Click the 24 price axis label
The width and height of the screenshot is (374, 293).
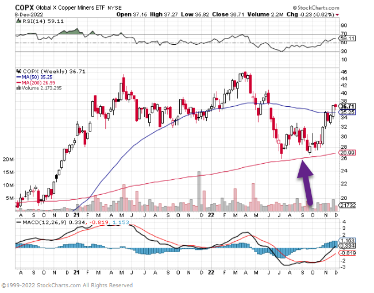344,171
